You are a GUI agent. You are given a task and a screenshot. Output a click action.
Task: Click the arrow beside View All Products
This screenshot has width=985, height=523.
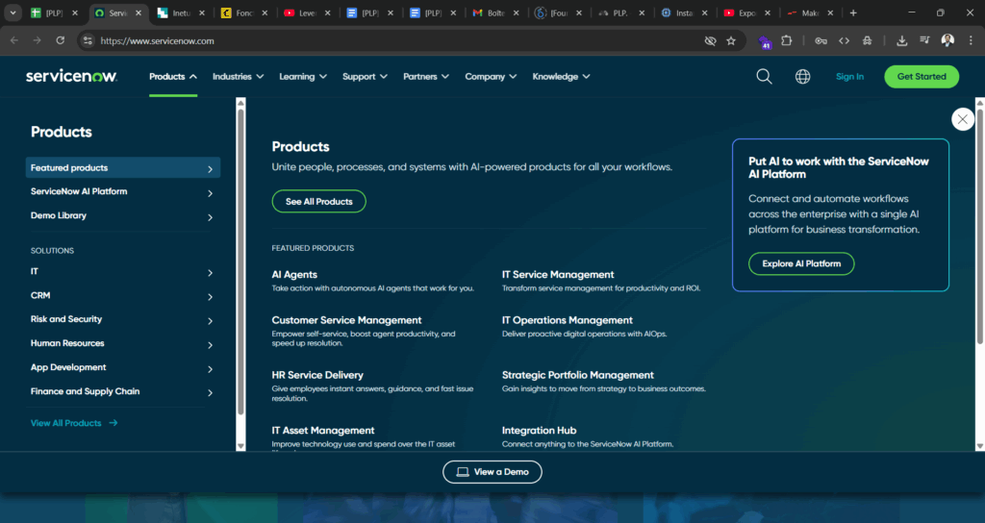[114, 423]
